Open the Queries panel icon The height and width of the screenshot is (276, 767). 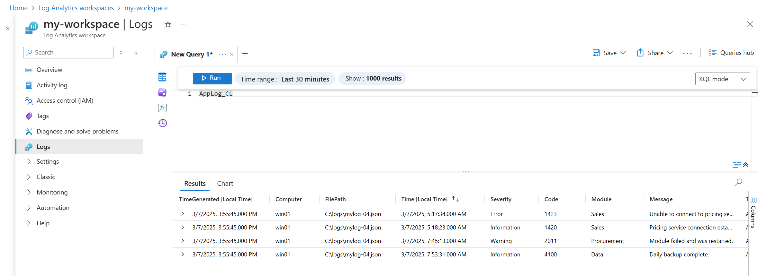pyautogui.click(x=162, y=92)
